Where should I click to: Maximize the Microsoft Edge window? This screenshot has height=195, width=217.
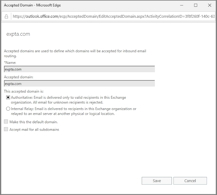(196, 5)
